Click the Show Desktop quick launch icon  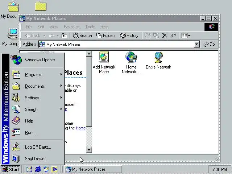tap(29, 169)
